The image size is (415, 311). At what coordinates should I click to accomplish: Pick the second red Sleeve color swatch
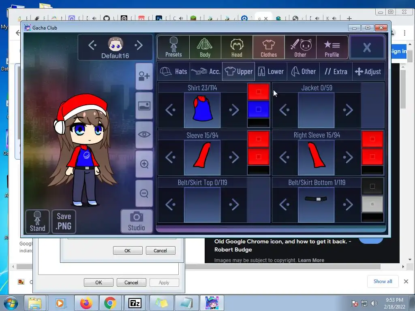point(259,157)
